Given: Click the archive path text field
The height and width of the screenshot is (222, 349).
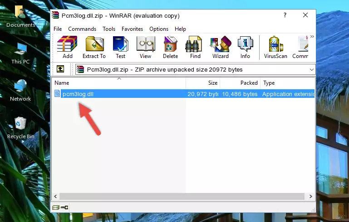Looking at the screenshot, I should (x=192, y=70).
